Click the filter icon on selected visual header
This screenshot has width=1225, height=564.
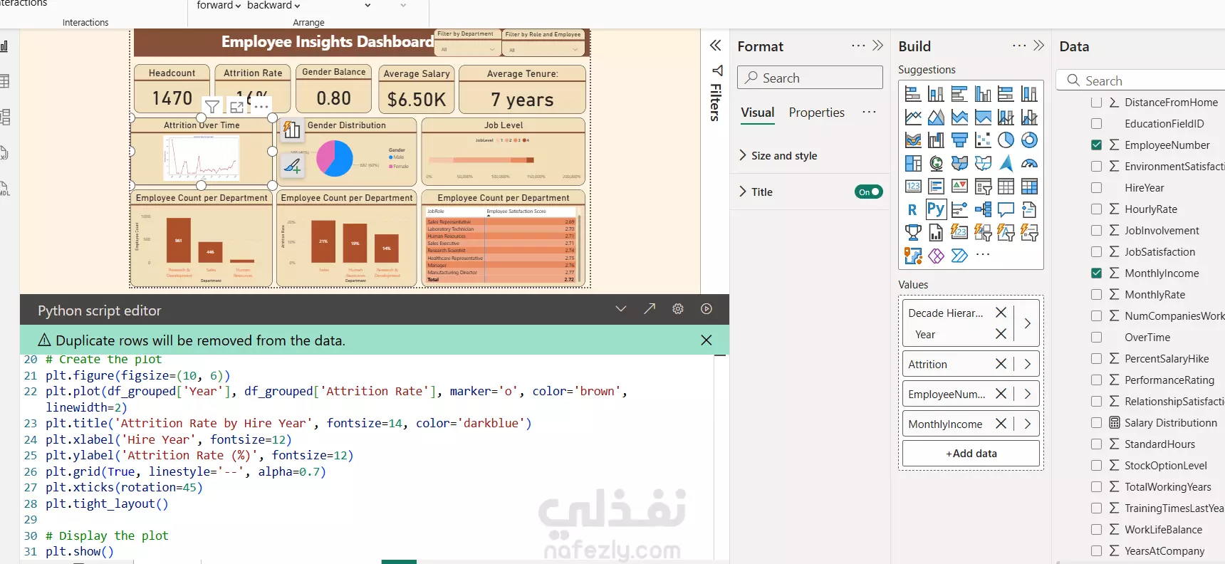point(212,107)
